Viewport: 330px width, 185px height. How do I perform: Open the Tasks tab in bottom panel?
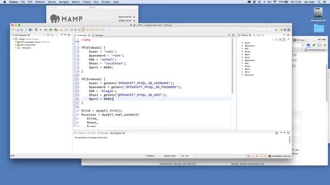[92, 133]
